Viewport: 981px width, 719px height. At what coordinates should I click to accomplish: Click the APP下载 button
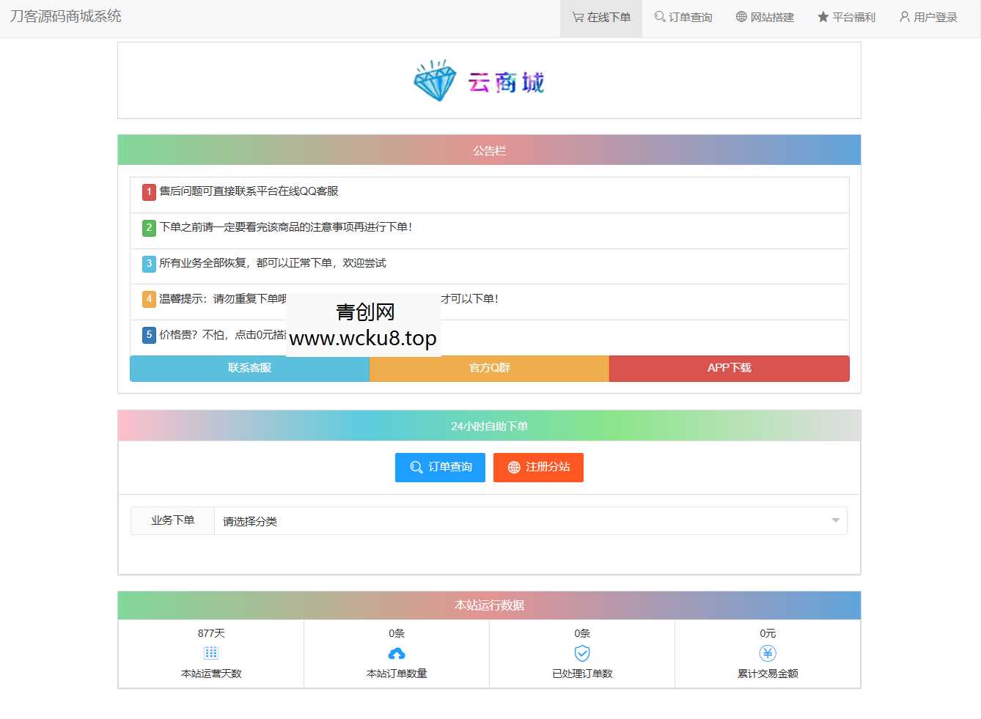coord(728,368)
